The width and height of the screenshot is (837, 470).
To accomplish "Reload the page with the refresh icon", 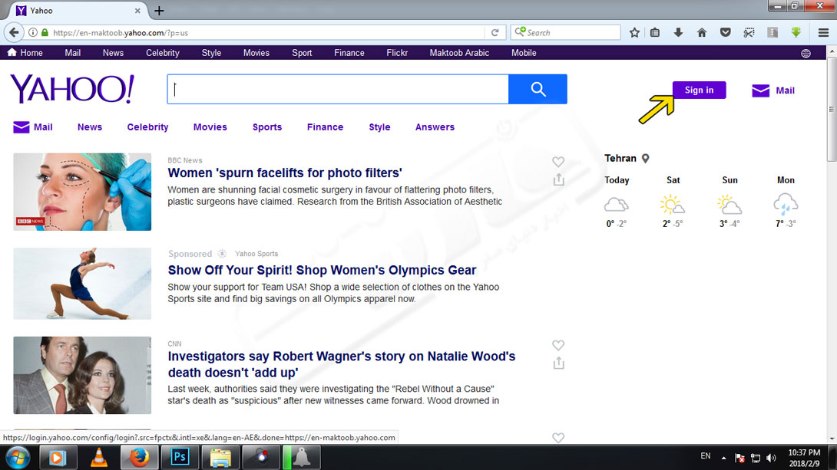I will (x=495, y=32).
